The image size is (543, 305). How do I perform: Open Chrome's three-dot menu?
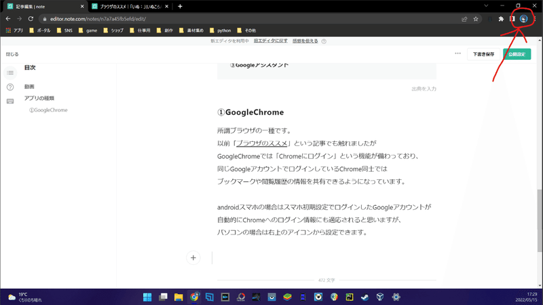[x=535, y=19]
